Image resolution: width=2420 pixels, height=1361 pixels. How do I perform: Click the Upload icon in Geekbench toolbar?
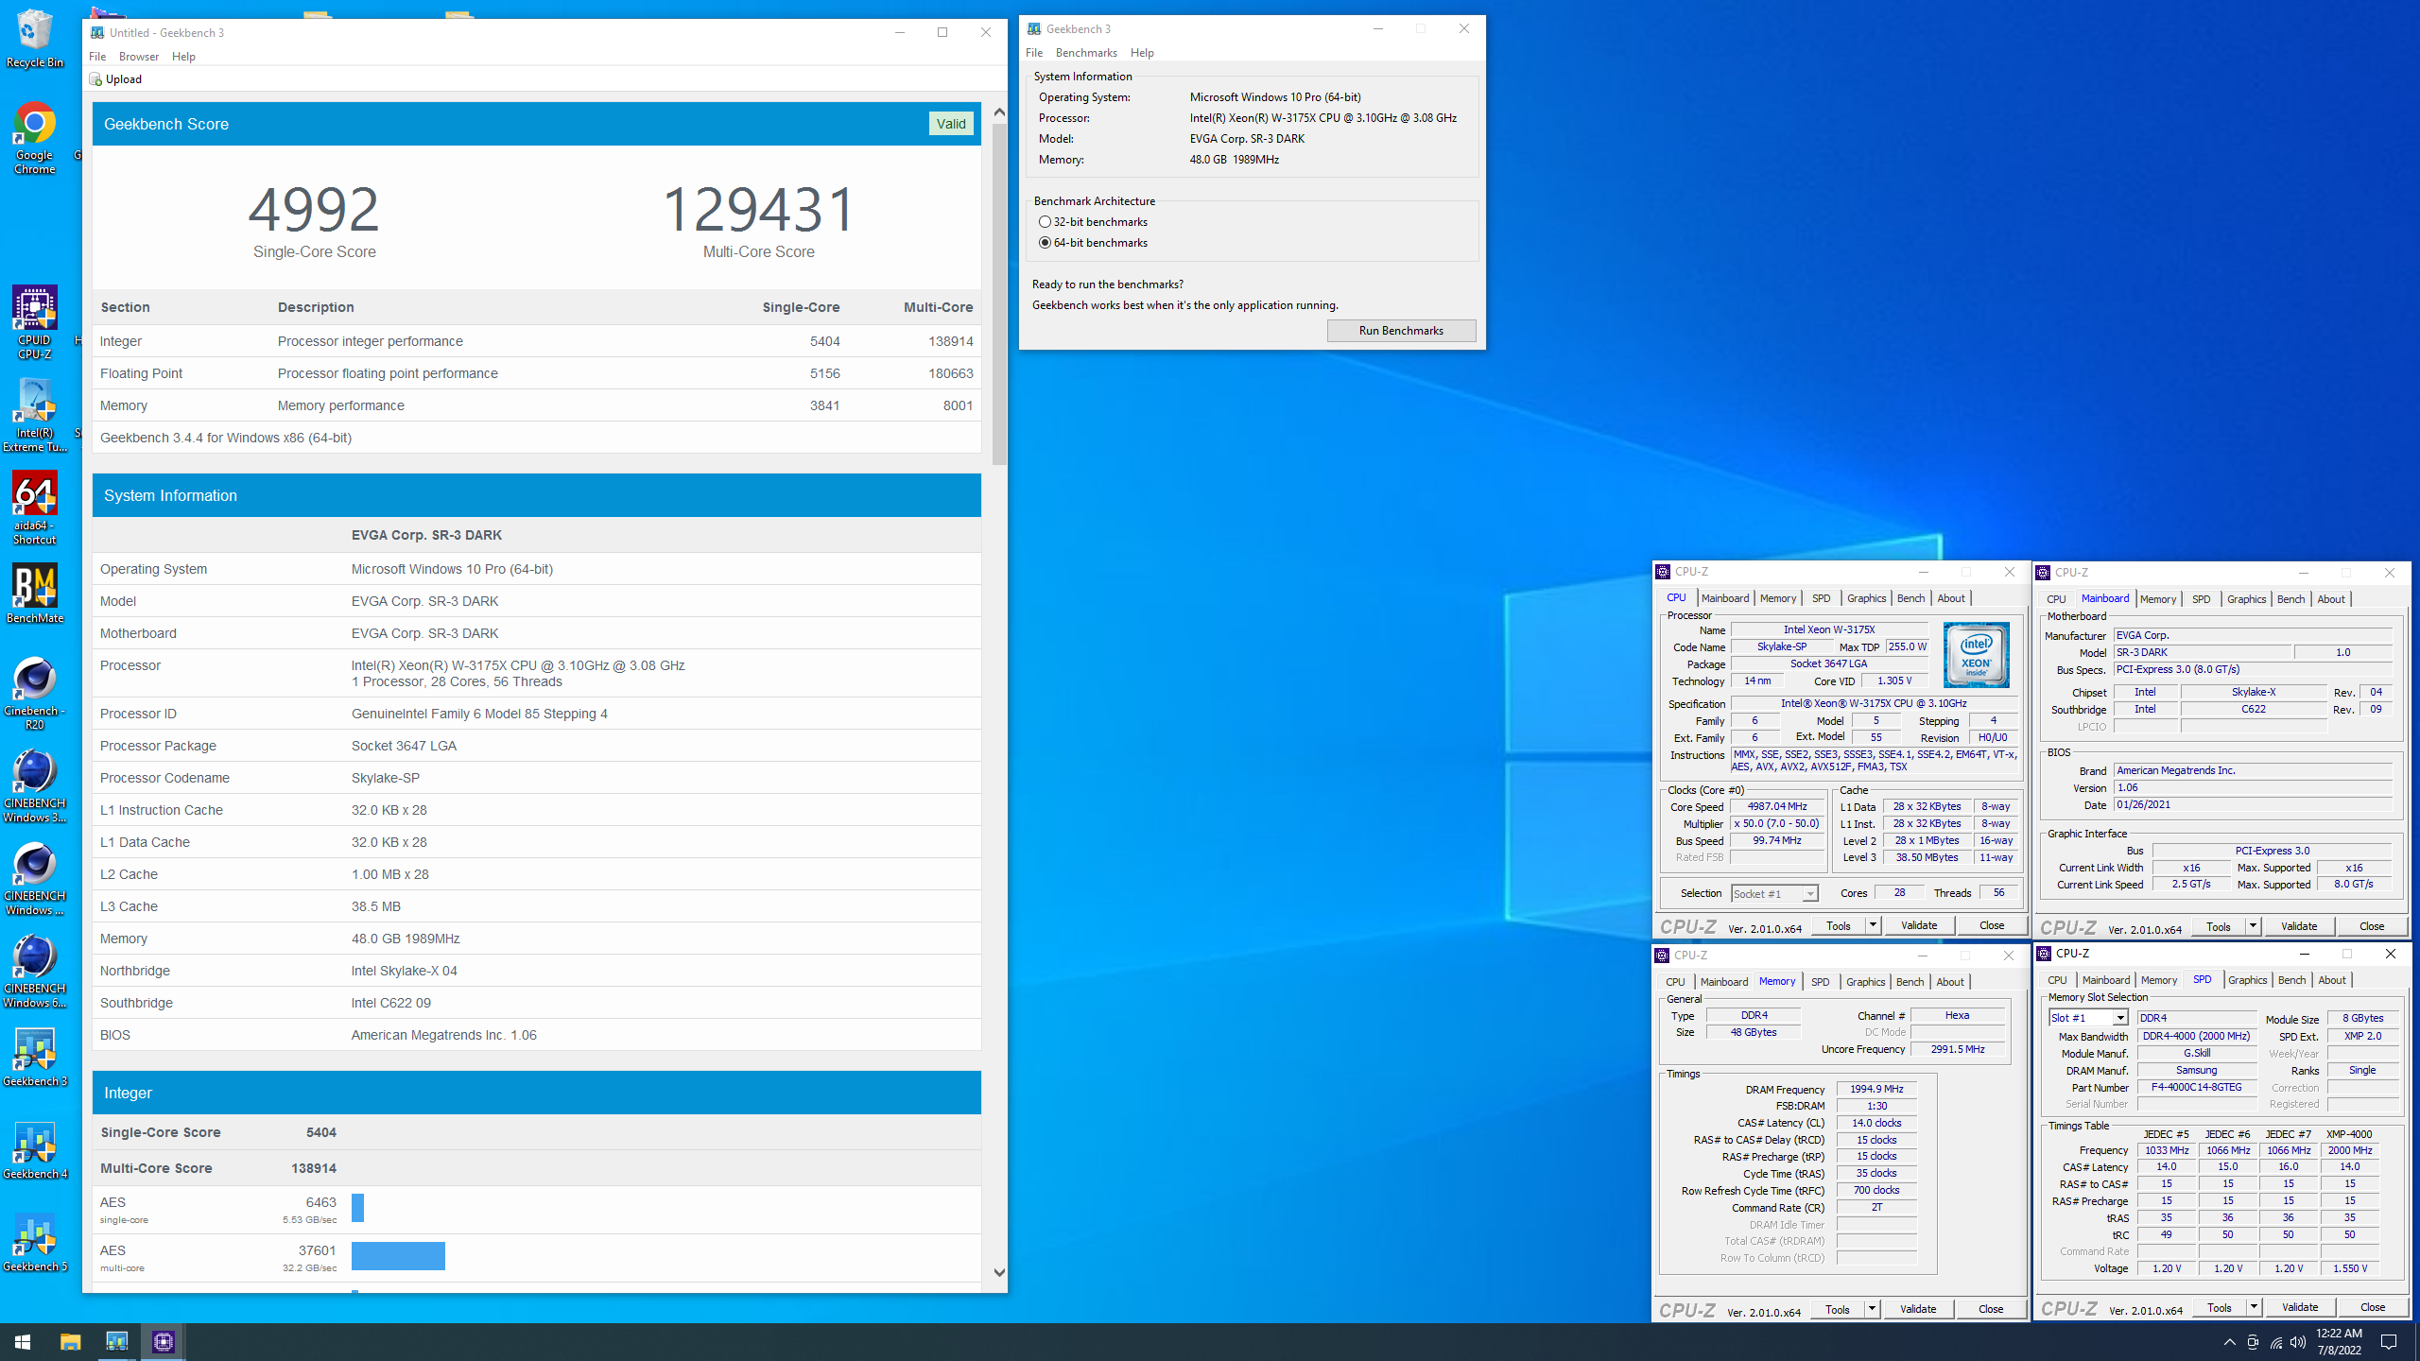click(95, 79)
